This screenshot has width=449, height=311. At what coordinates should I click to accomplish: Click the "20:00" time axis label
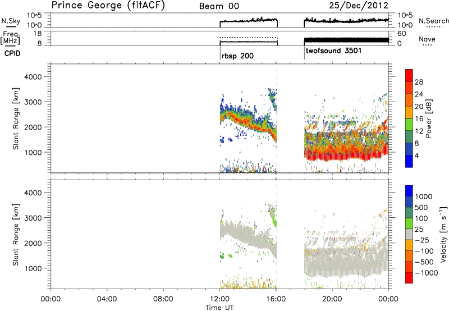(x=332, y=299)
